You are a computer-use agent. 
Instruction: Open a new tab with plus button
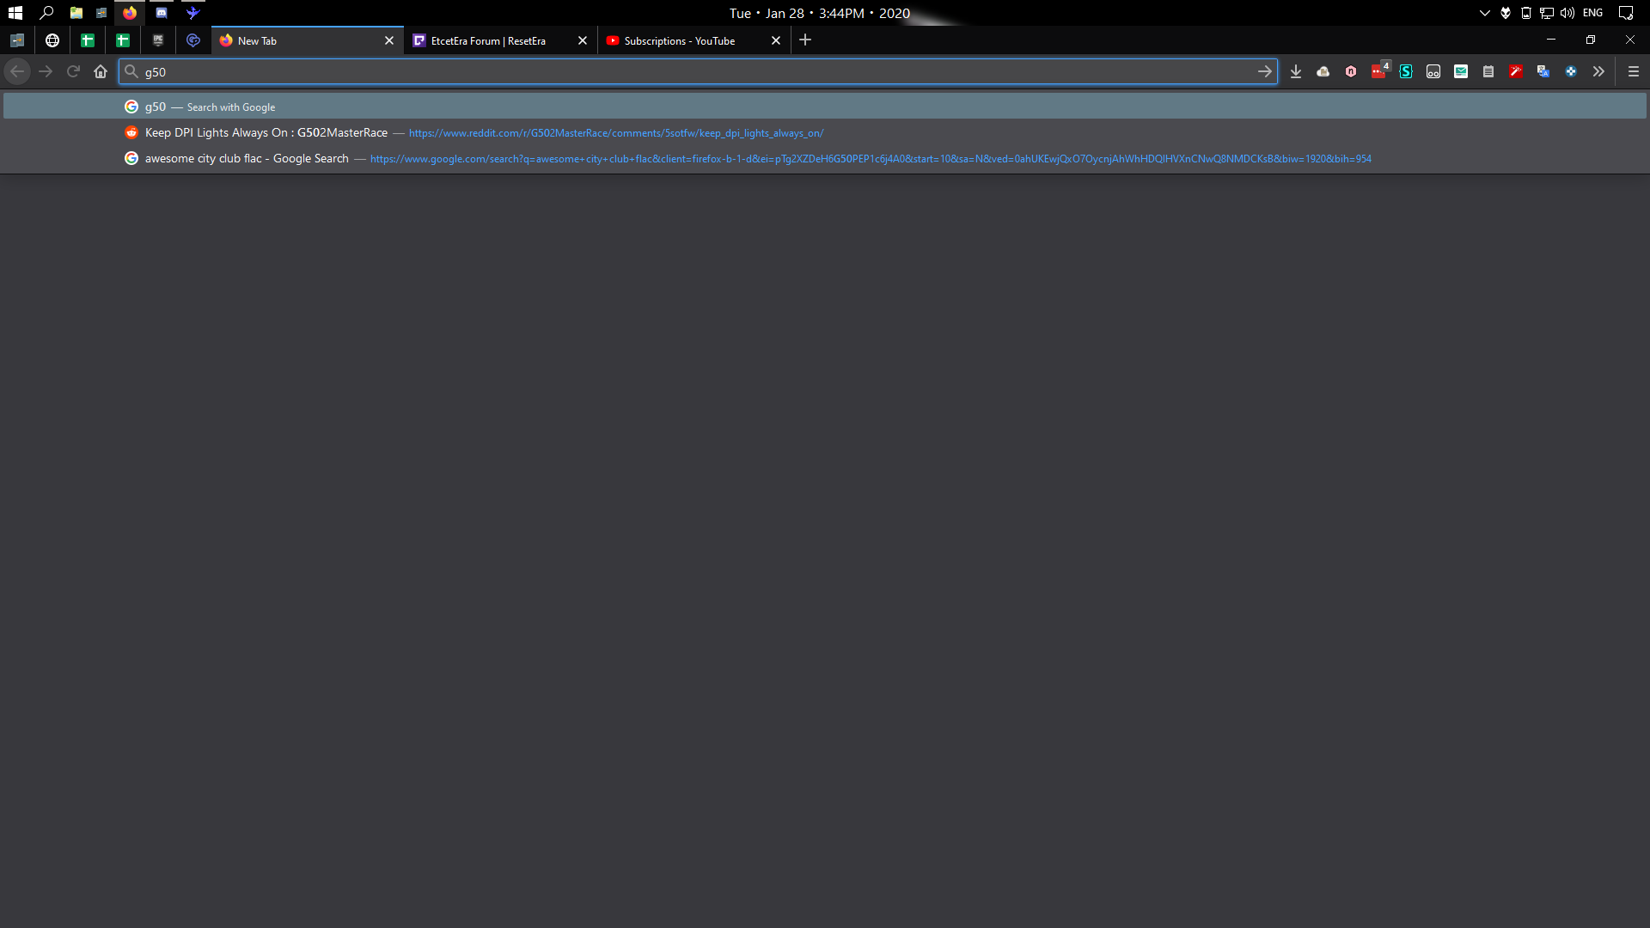pos(805,40)
